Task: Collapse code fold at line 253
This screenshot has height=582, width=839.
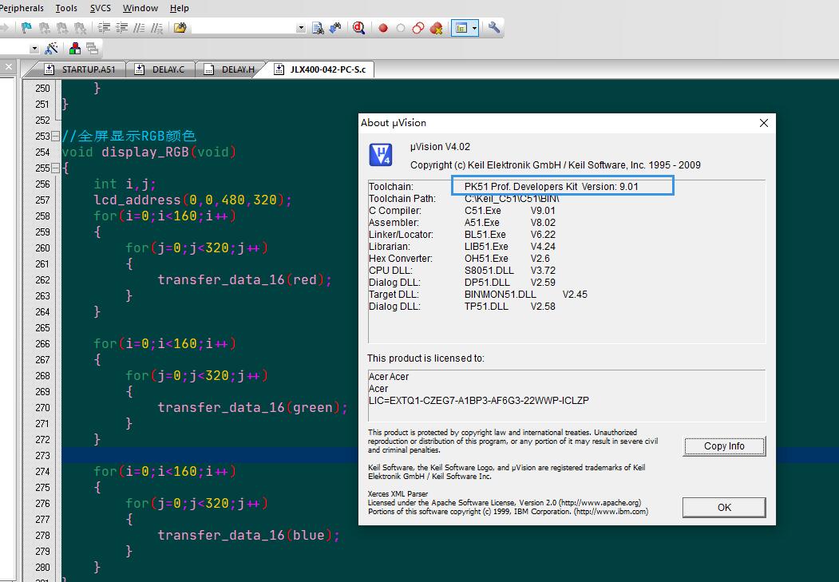Action: pos(55,137)
